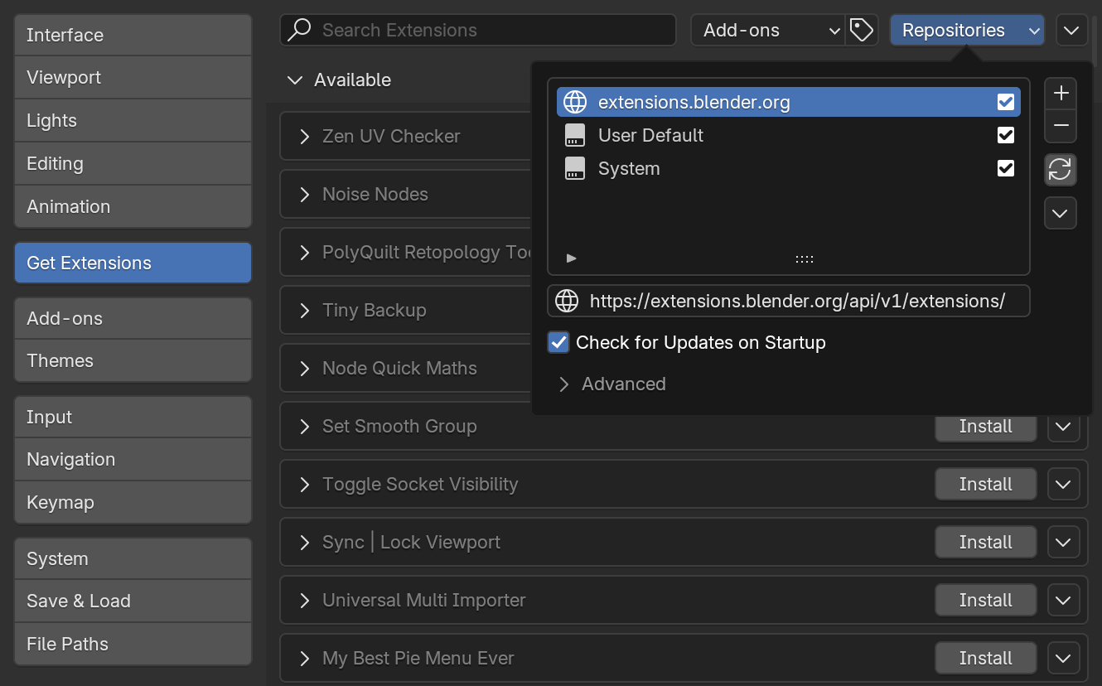Install Universal Multi Importer extension
1102x686 pixels.
[986, 600]
